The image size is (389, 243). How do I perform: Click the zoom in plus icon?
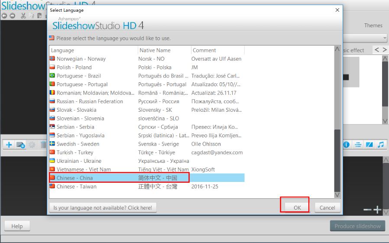pos(377,210)
